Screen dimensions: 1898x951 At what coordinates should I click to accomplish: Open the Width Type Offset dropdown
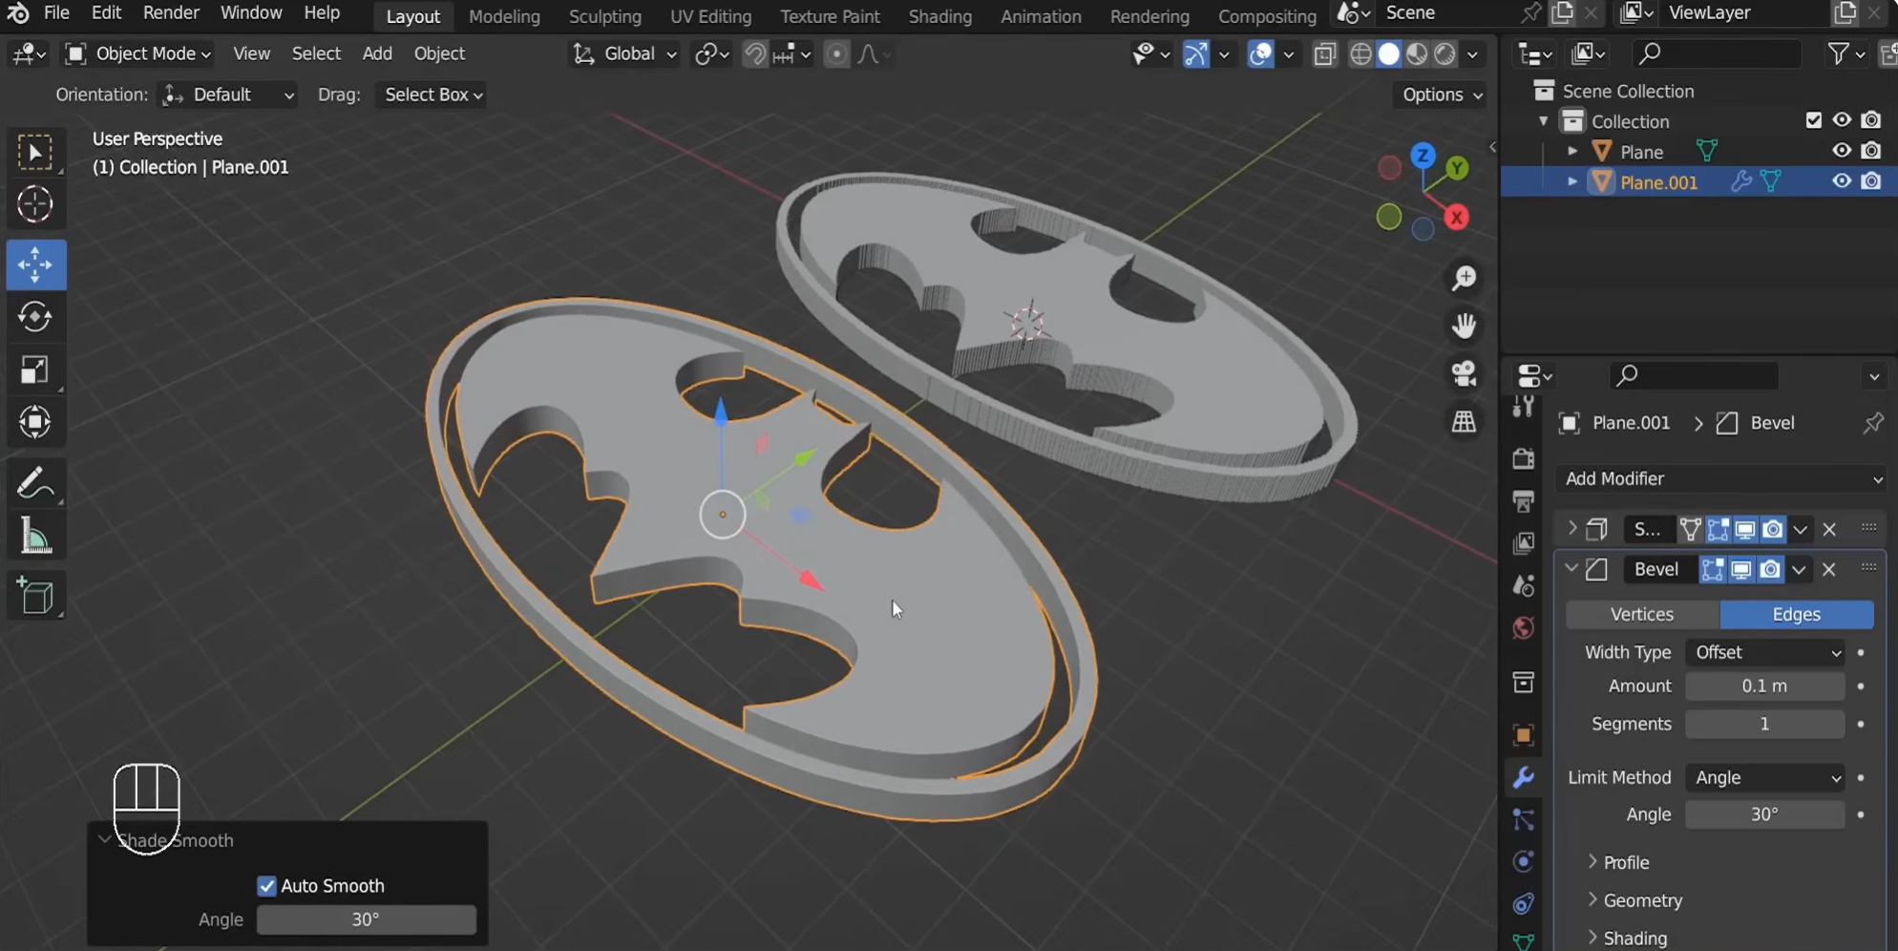click(1765, 652)
